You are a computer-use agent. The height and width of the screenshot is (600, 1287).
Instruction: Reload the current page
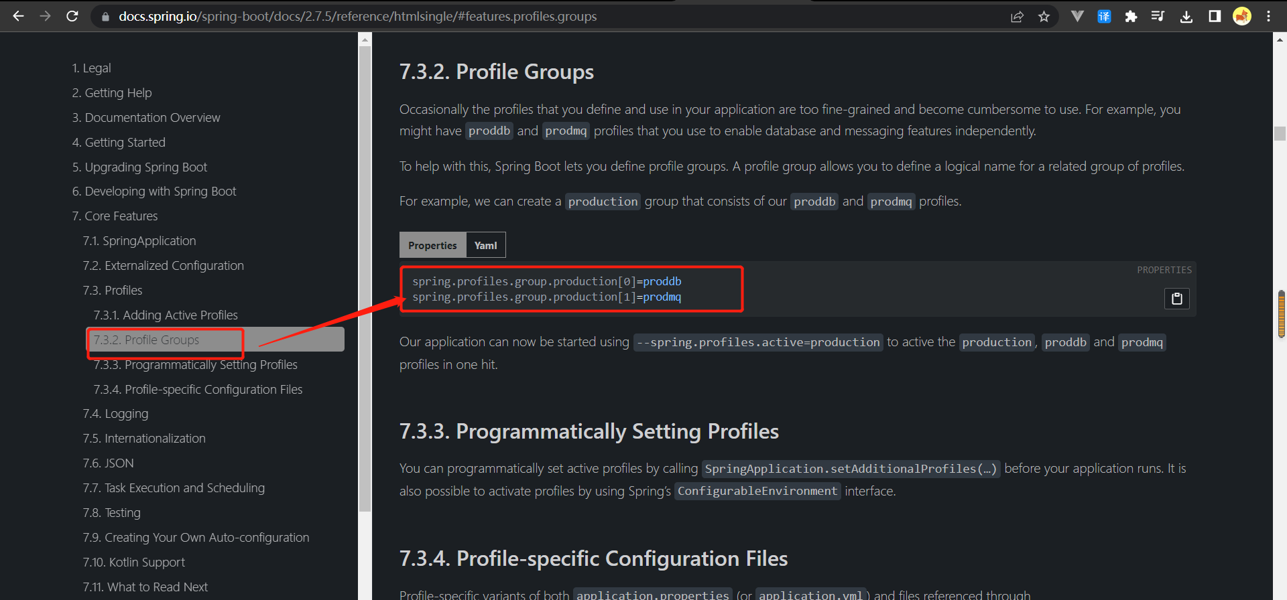[72, 16]
